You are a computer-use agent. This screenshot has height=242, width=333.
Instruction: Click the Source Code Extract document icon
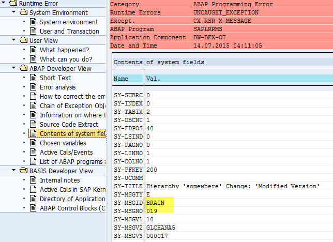33,124
